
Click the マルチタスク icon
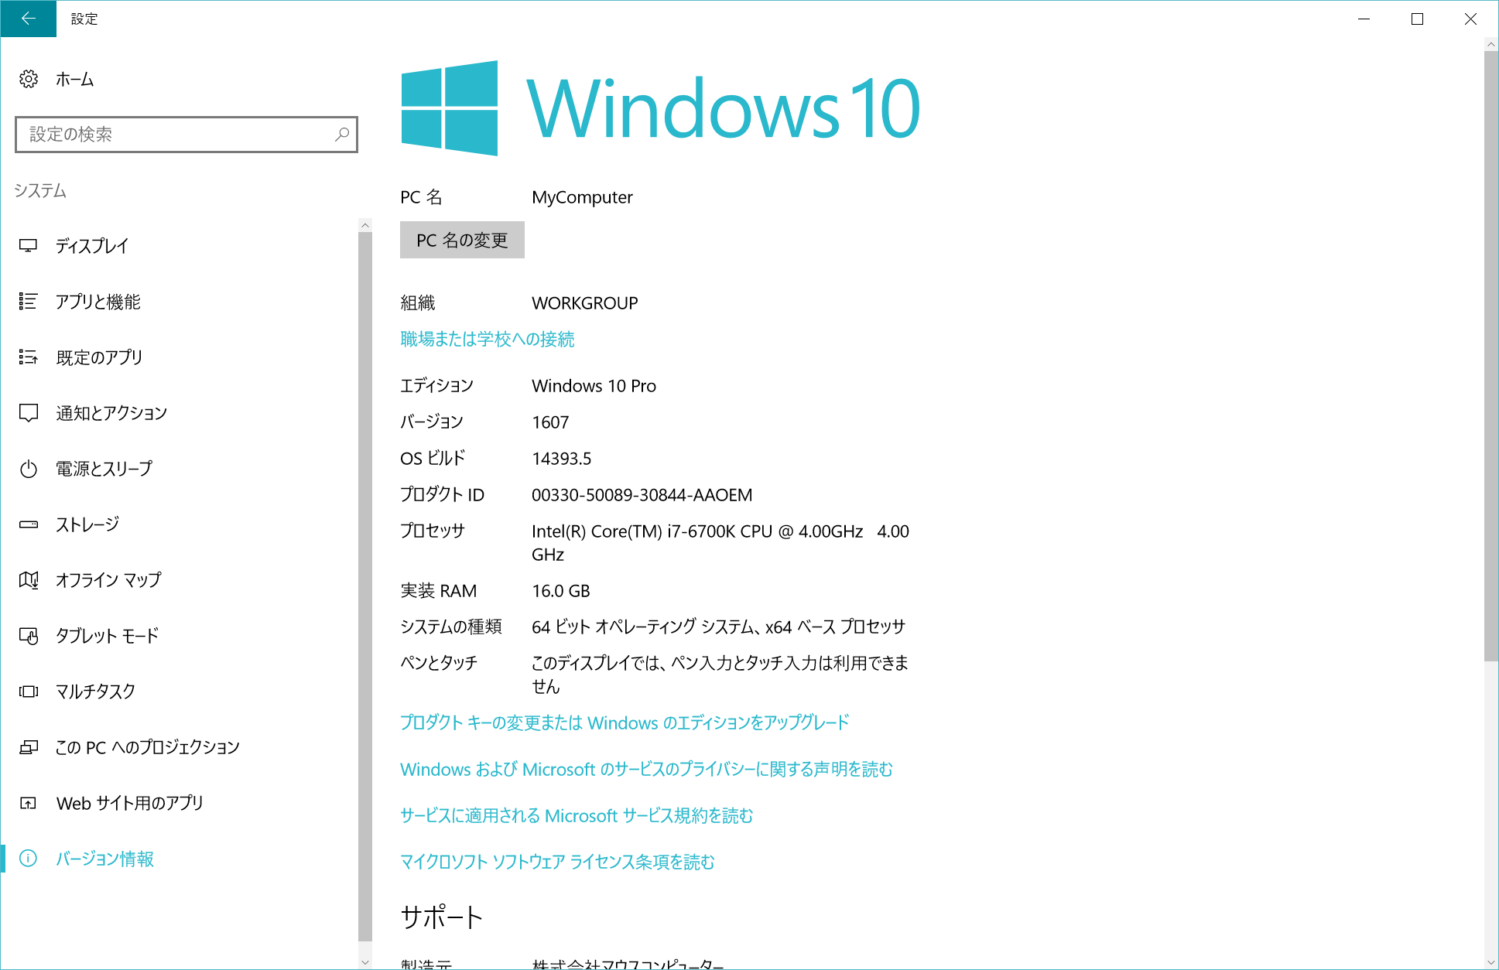[29, 692]
